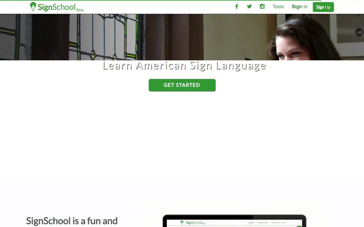Click the GET STARTED button
Viewport: 364px width, 227px height.
coord(182,85)
